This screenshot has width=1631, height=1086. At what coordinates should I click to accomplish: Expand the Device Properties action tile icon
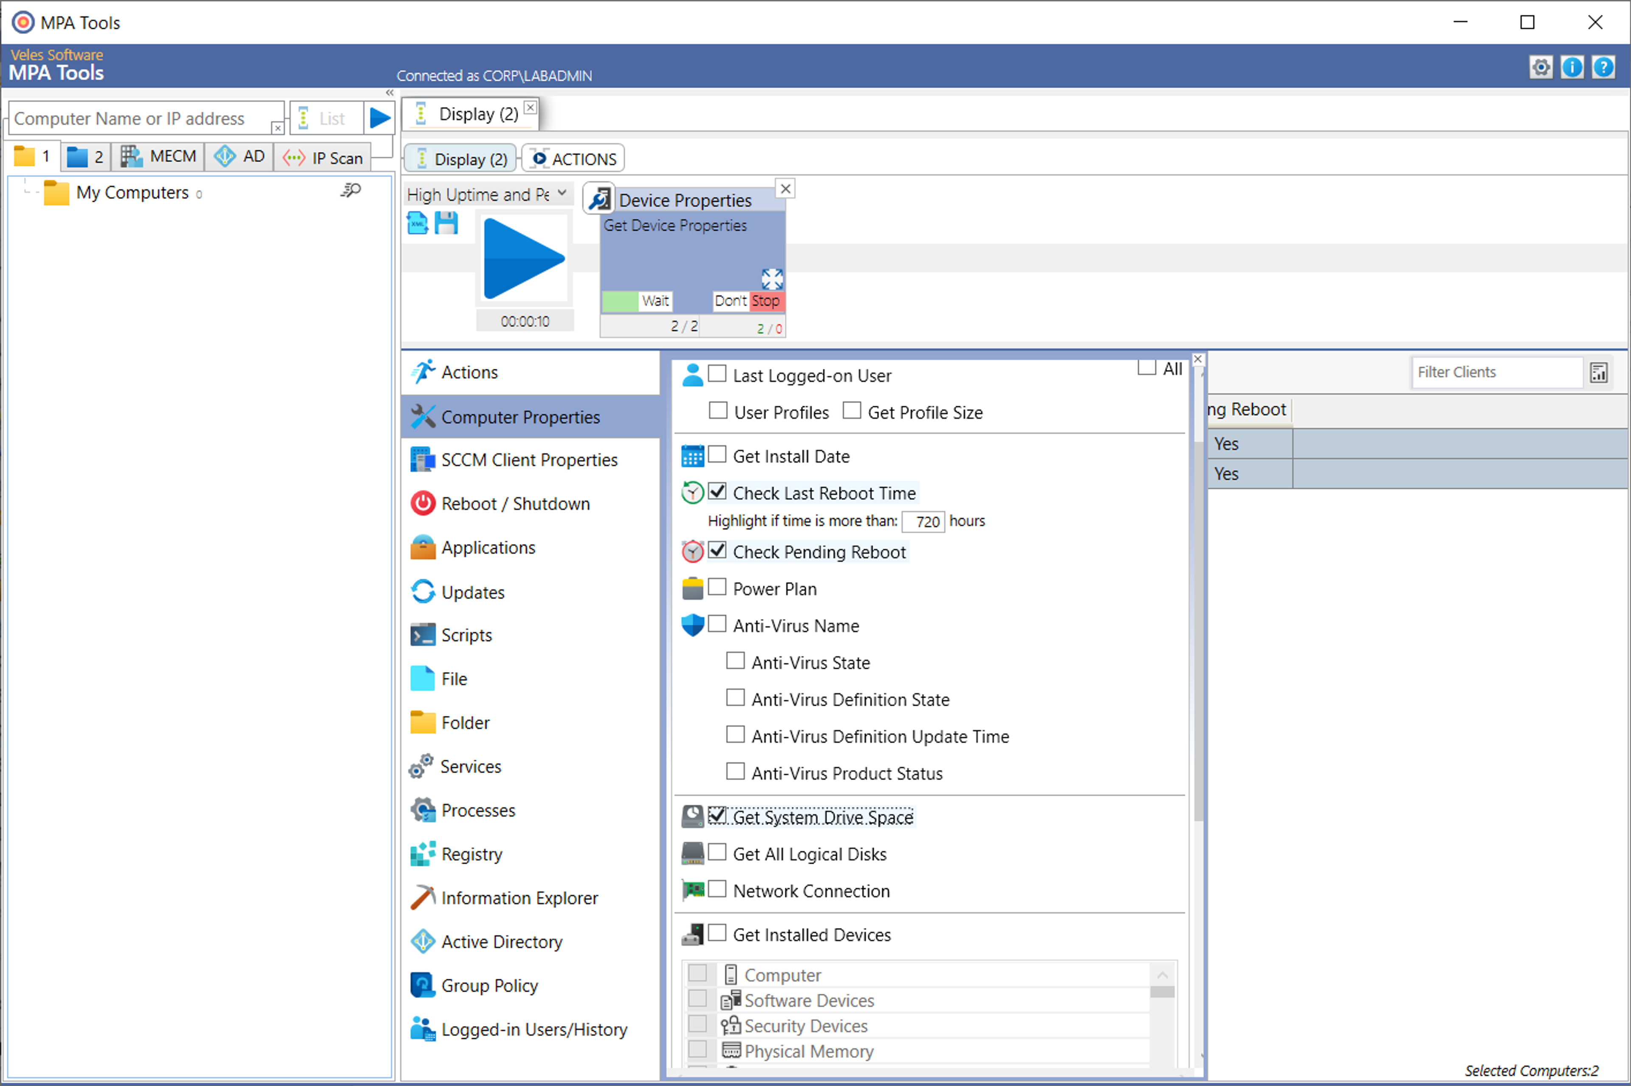tap(772, 279)
